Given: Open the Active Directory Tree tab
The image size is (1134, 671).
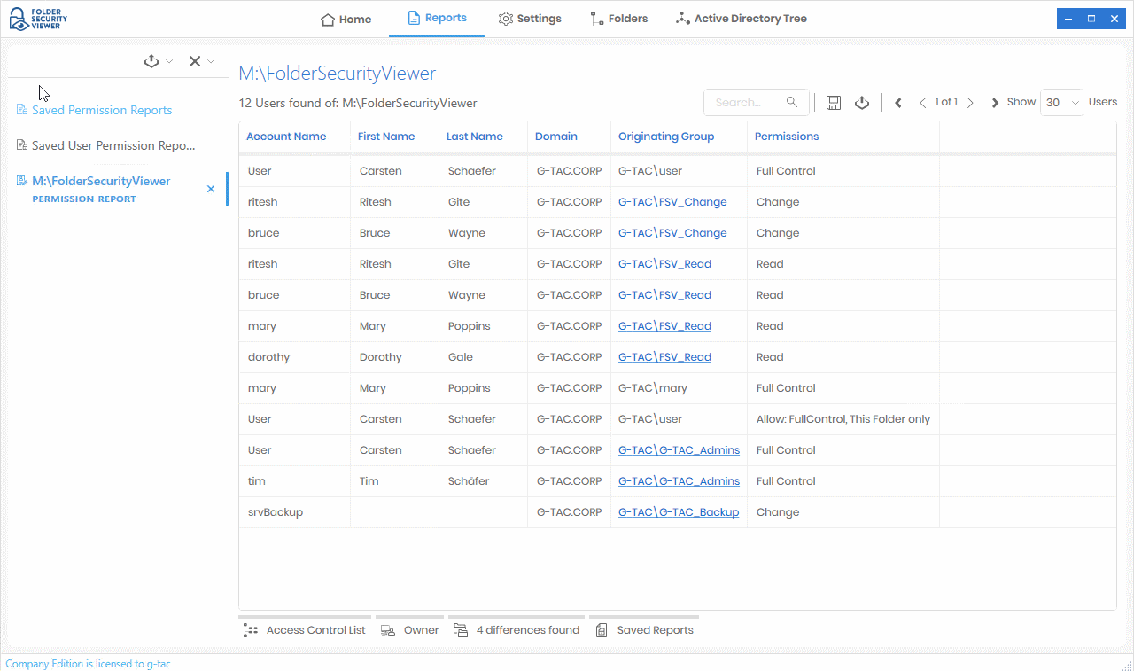Looking at the screenshot, I should tap(741, 19).
